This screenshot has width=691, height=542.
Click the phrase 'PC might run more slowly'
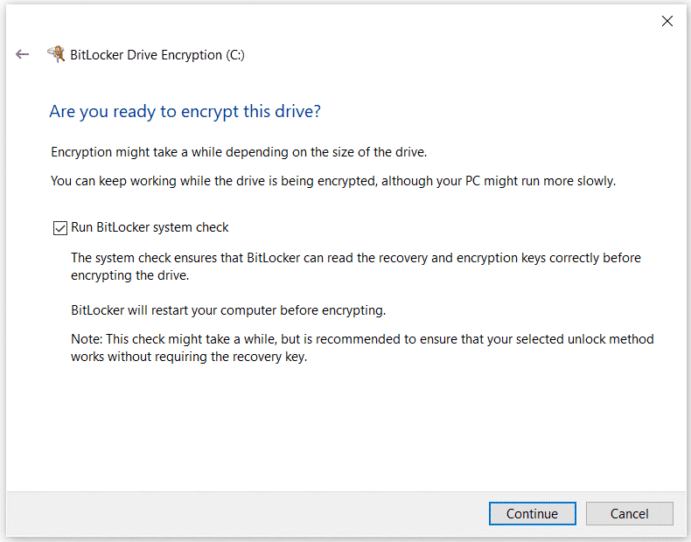[541, 181]
